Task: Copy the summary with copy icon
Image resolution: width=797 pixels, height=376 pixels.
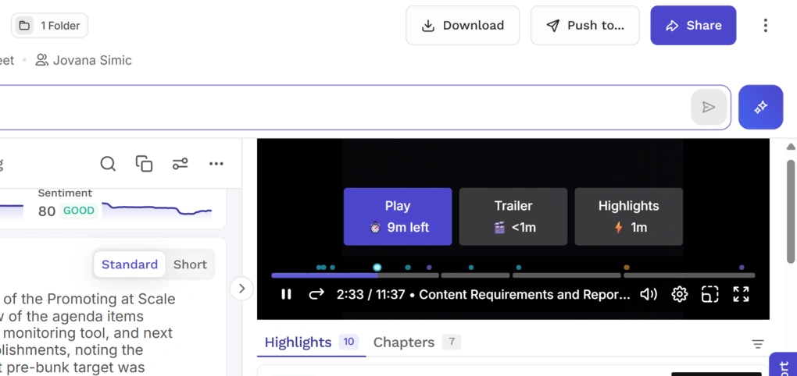Action: [144, 163]
